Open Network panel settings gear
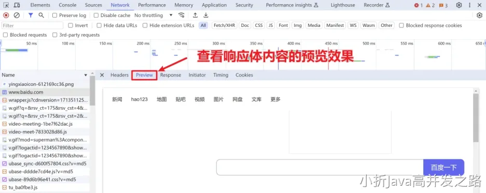 [479, 15]
